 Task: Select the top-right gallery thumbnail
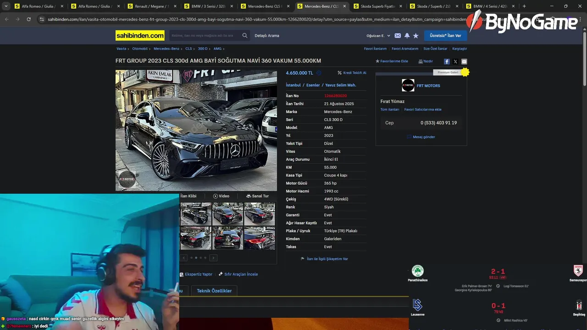[260, 214]
